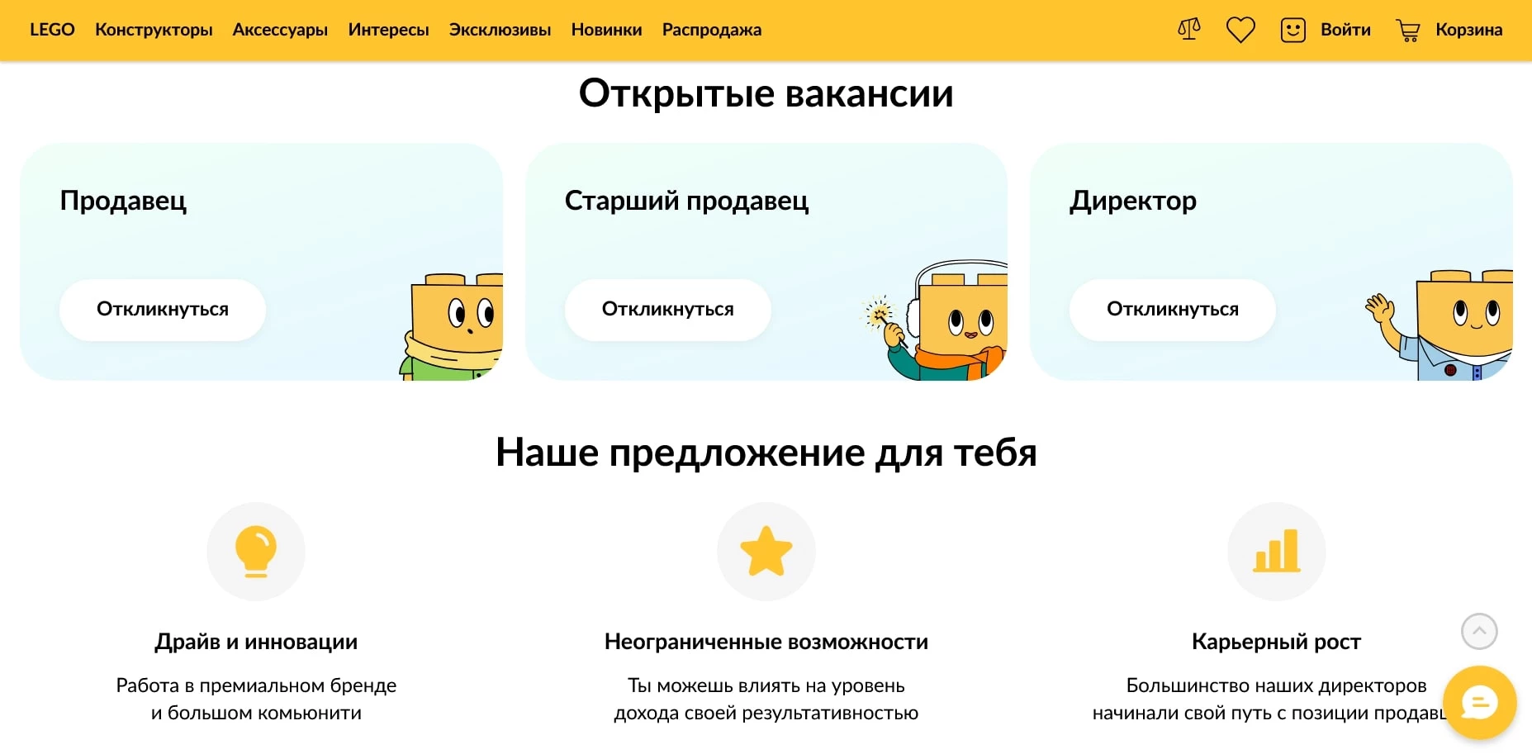Respond to the Директор vacancy

pos(1172,310)
